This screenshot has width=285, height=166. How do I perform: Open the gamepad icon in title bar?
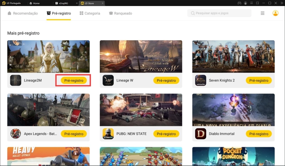pos(240,3)
